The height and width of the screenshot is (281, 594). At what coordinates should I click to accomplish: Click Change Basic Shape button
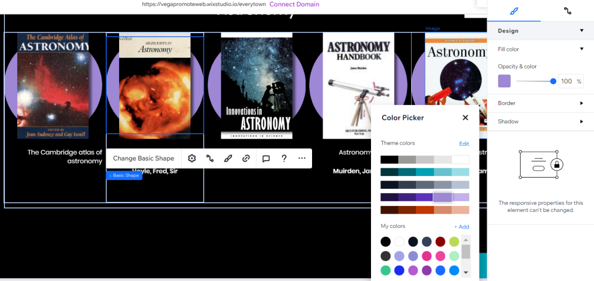143,159
